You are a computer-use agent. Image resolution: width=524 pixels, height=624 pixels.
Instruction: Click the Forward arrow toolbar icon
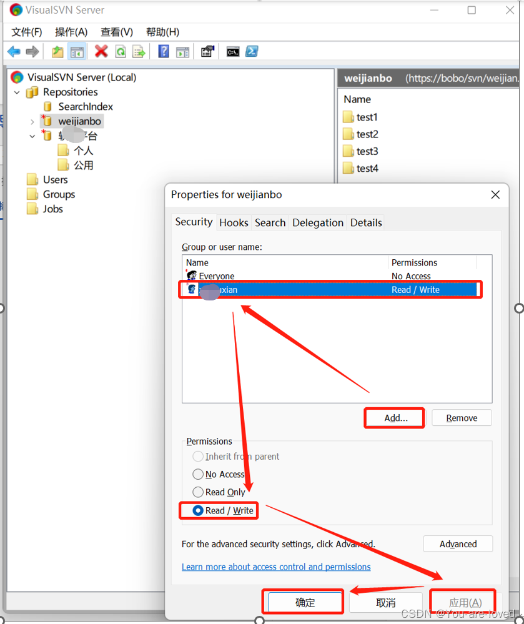click(32, 51)
